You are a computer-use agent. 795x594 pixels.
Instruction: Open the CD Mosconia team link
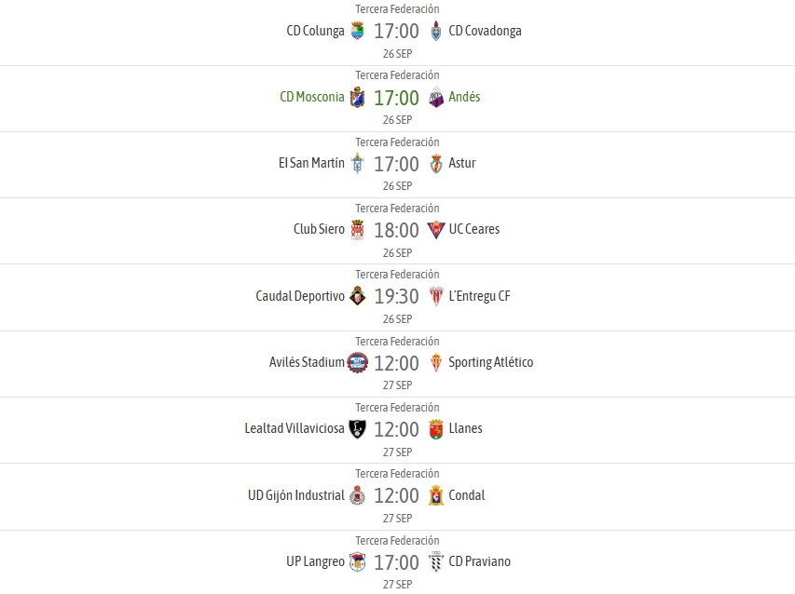coord(312,97)
